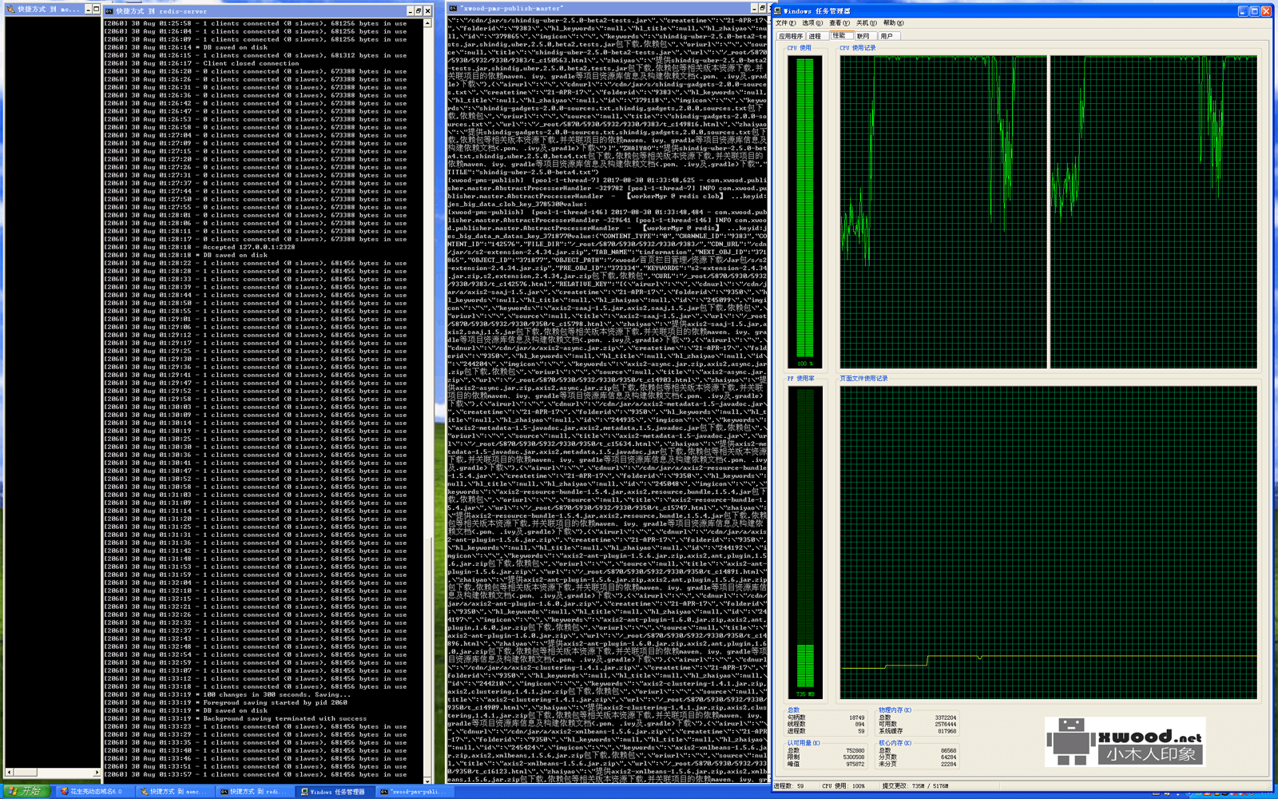Click the CPU 使用 100% gauge

pos(804,212)
